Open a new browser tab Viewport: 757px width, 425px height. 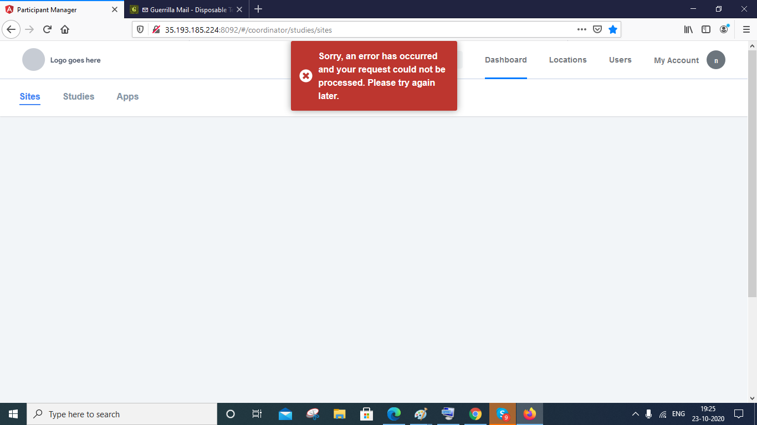click(x=258, y=9)
